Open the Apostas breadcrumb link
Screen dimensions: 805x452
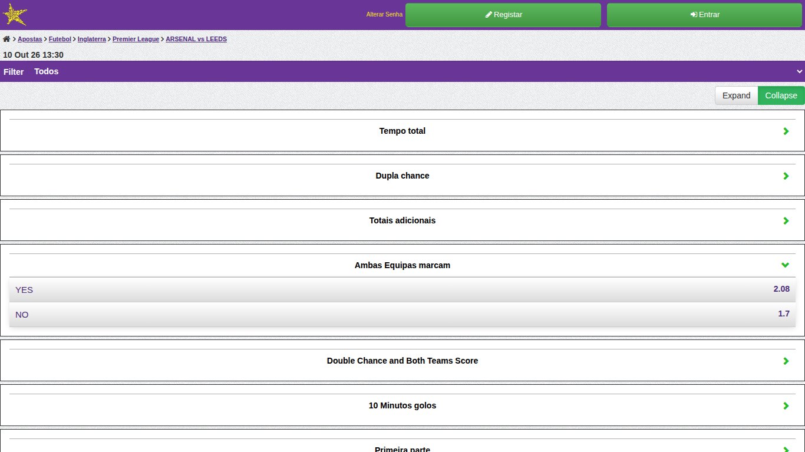[30, 39]
